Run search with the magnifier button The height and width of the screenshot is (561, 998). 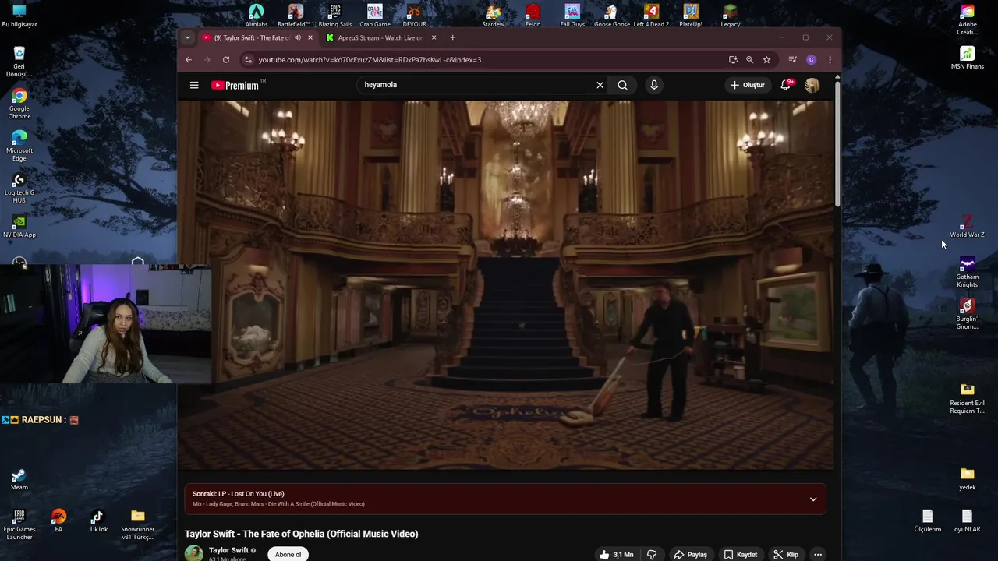point(622,85)
